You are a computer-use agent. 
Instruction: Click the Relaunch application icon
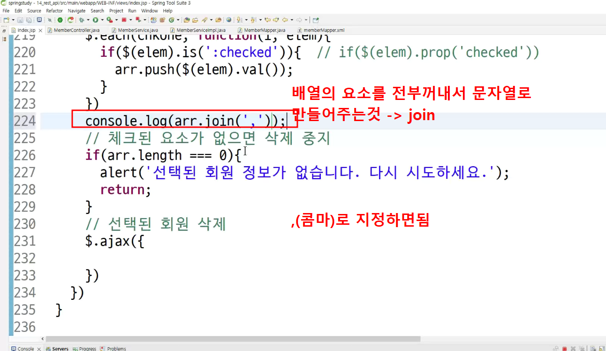coord(70,20)
